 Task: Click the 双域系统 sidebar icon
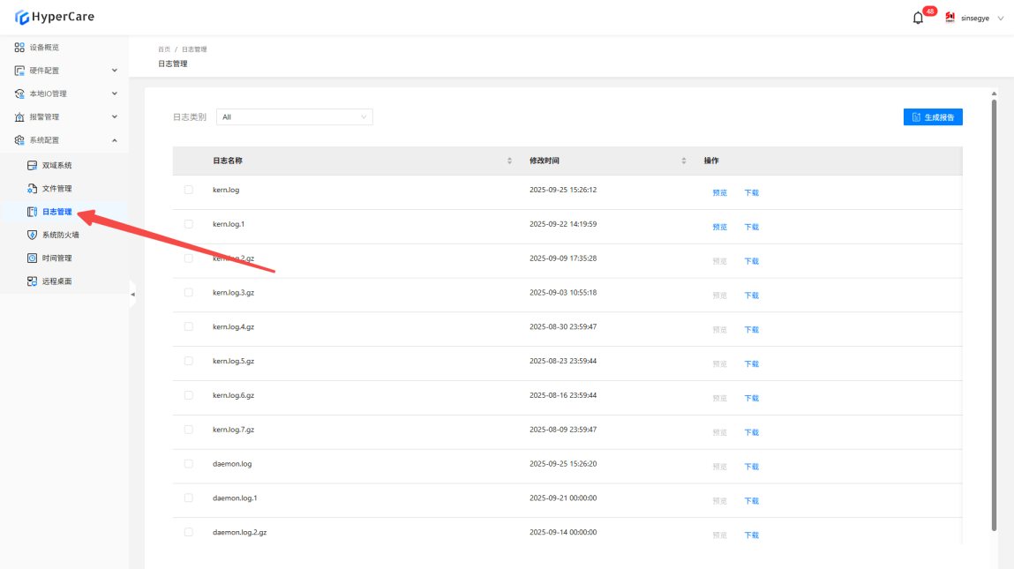click(x=33, y=166)
